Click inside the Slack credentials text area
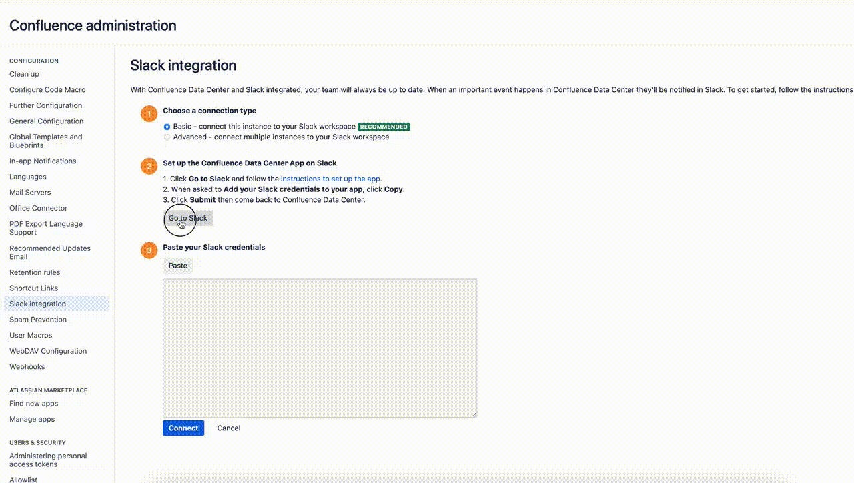The height and width of the screenshot is (483, 854). (x=320, y=348)
